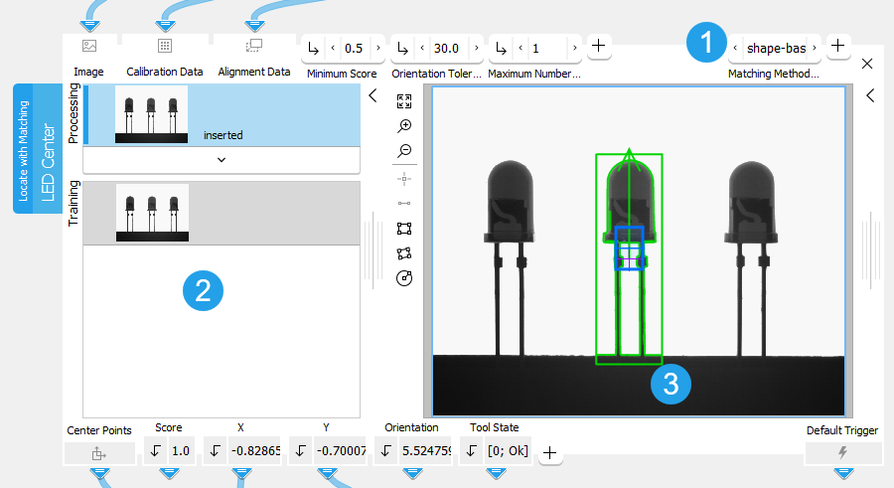
Task: Click the fit-to-window icon above zoom tools
Action: [x=404, y=101]
